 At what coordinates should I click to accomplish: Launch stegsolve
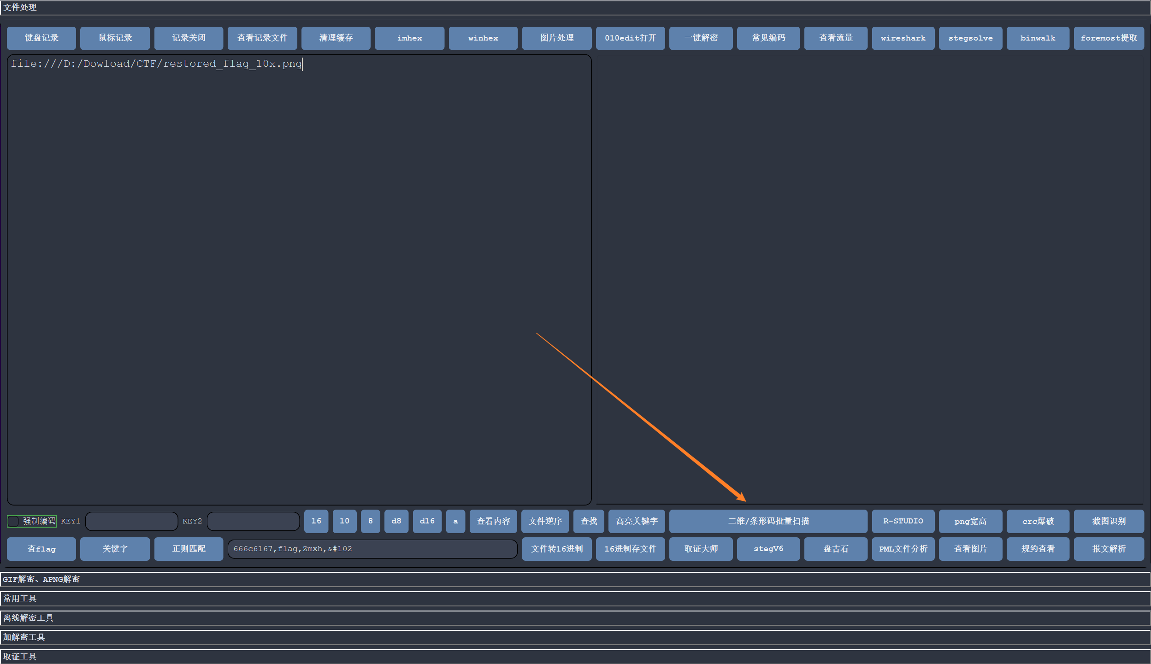pyautogui.click(x=971, y=38)
